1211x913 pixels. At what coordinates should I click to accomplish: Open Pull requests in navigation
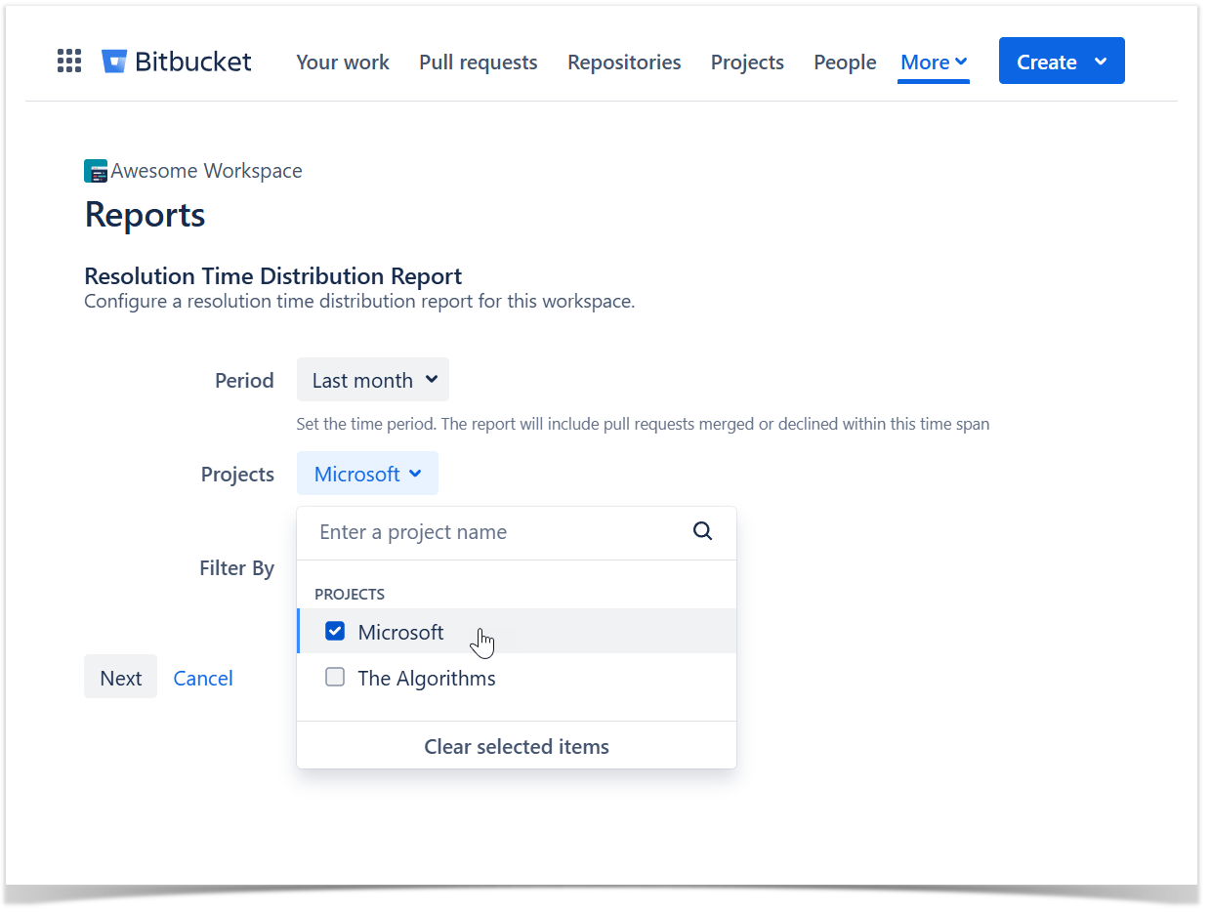[478, 62]
